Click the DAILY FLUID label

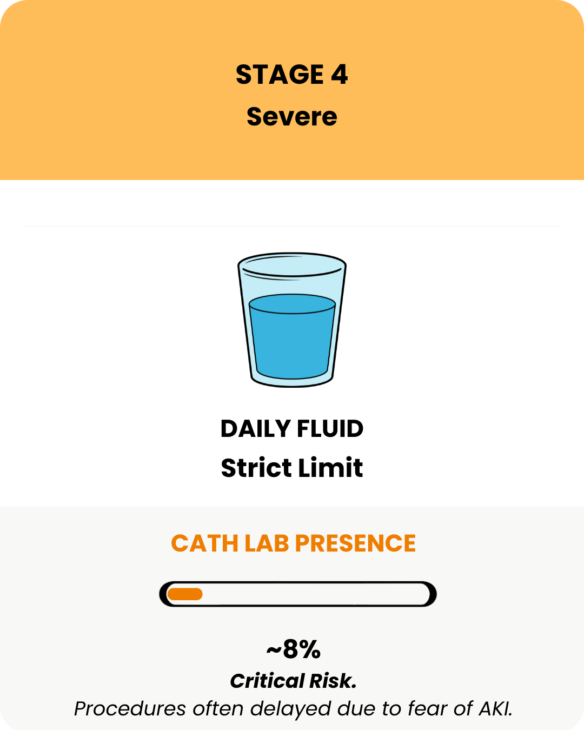click(292, 429)
